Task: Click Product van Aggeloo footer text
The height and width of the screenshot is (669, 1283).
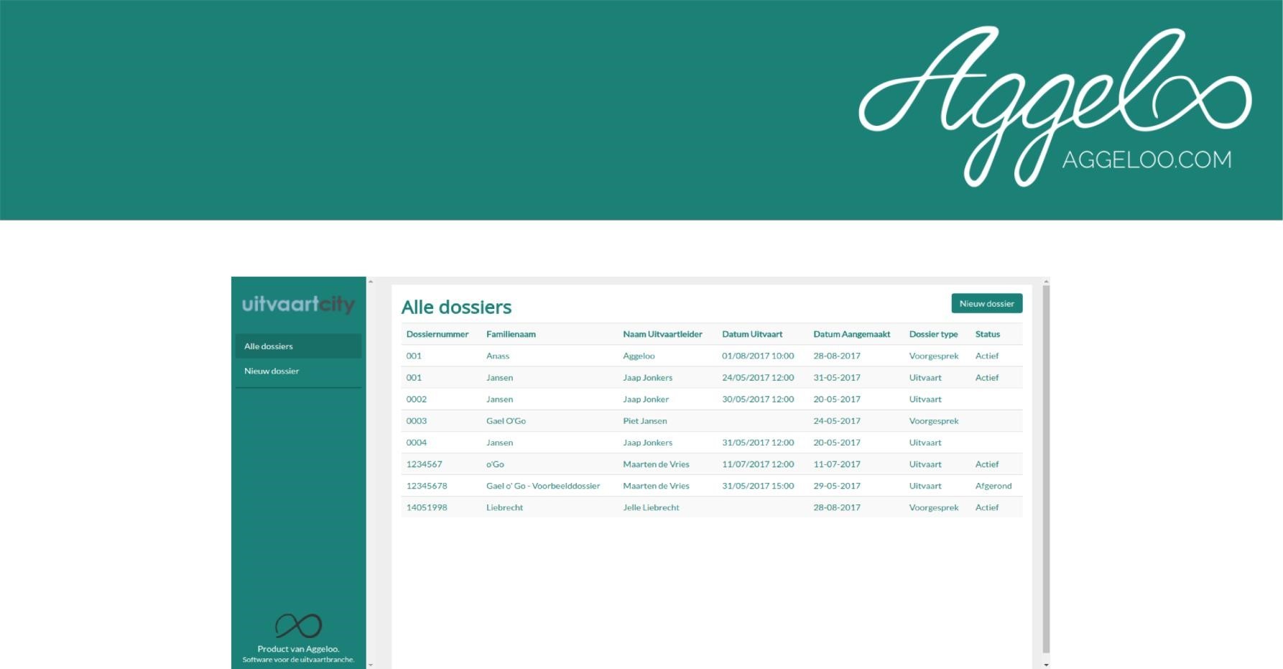Action: 298,649
